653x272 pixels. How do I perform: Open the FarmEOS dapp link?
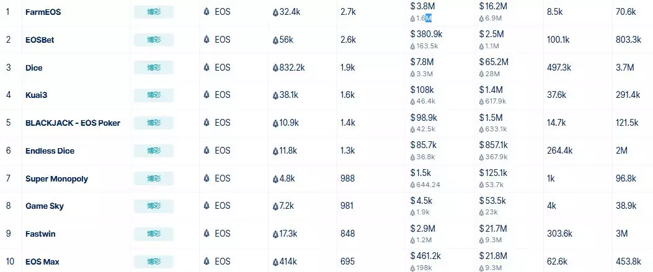43,12
